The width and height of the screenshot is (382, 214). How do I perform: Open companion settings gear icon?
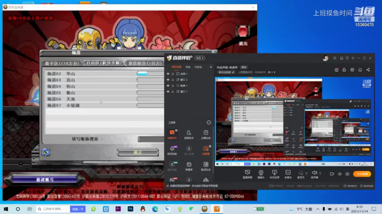(348, 174)
